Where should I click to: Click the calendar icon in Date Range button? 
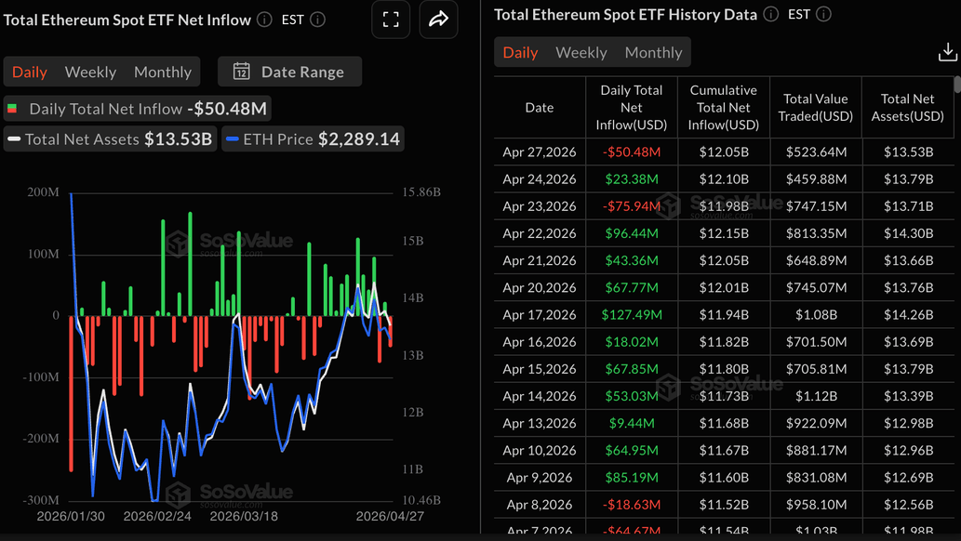tap(242, 72)
